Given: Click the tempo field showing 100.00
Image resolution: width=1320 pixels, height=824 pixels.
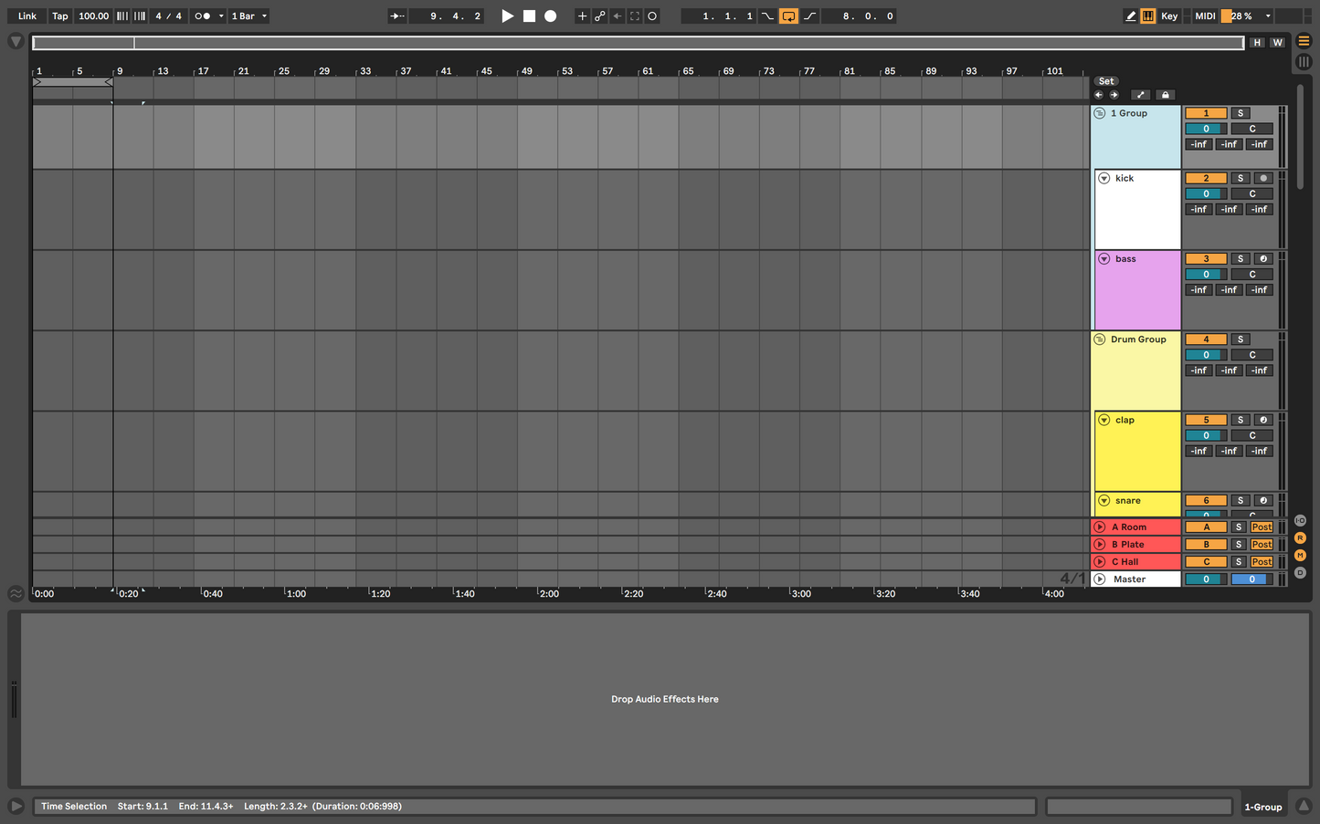Looking at the screenshot, I should tap(93, 16).
